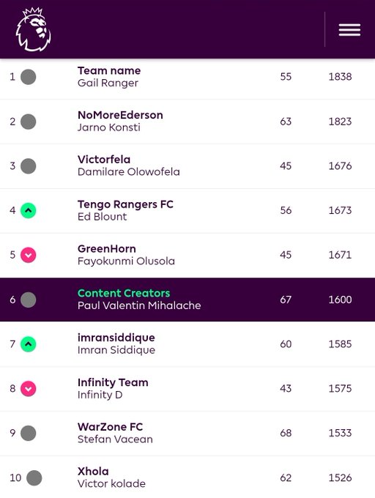Open the hamburger menu
Viewport: 375px width, 498px height.
click(349, 30)
